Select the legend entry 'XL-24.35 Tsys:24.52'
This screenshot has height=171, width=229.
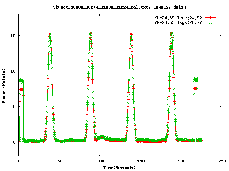(178, 18)
